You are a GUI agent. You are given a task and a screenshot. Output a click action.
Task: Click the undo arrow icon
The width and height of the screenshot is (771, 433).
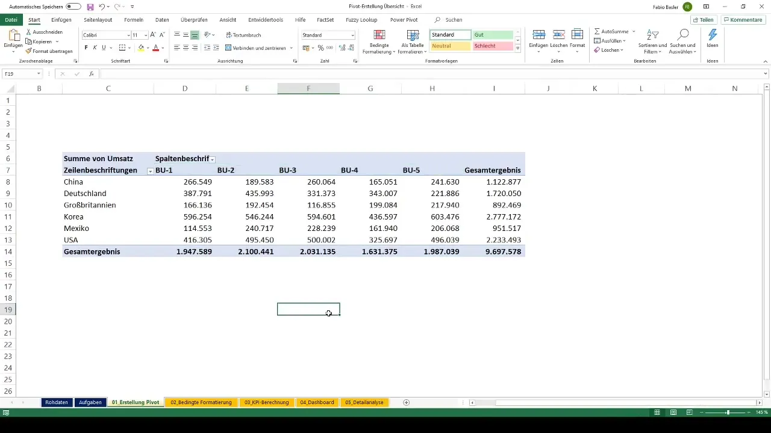tap(102, 7)
